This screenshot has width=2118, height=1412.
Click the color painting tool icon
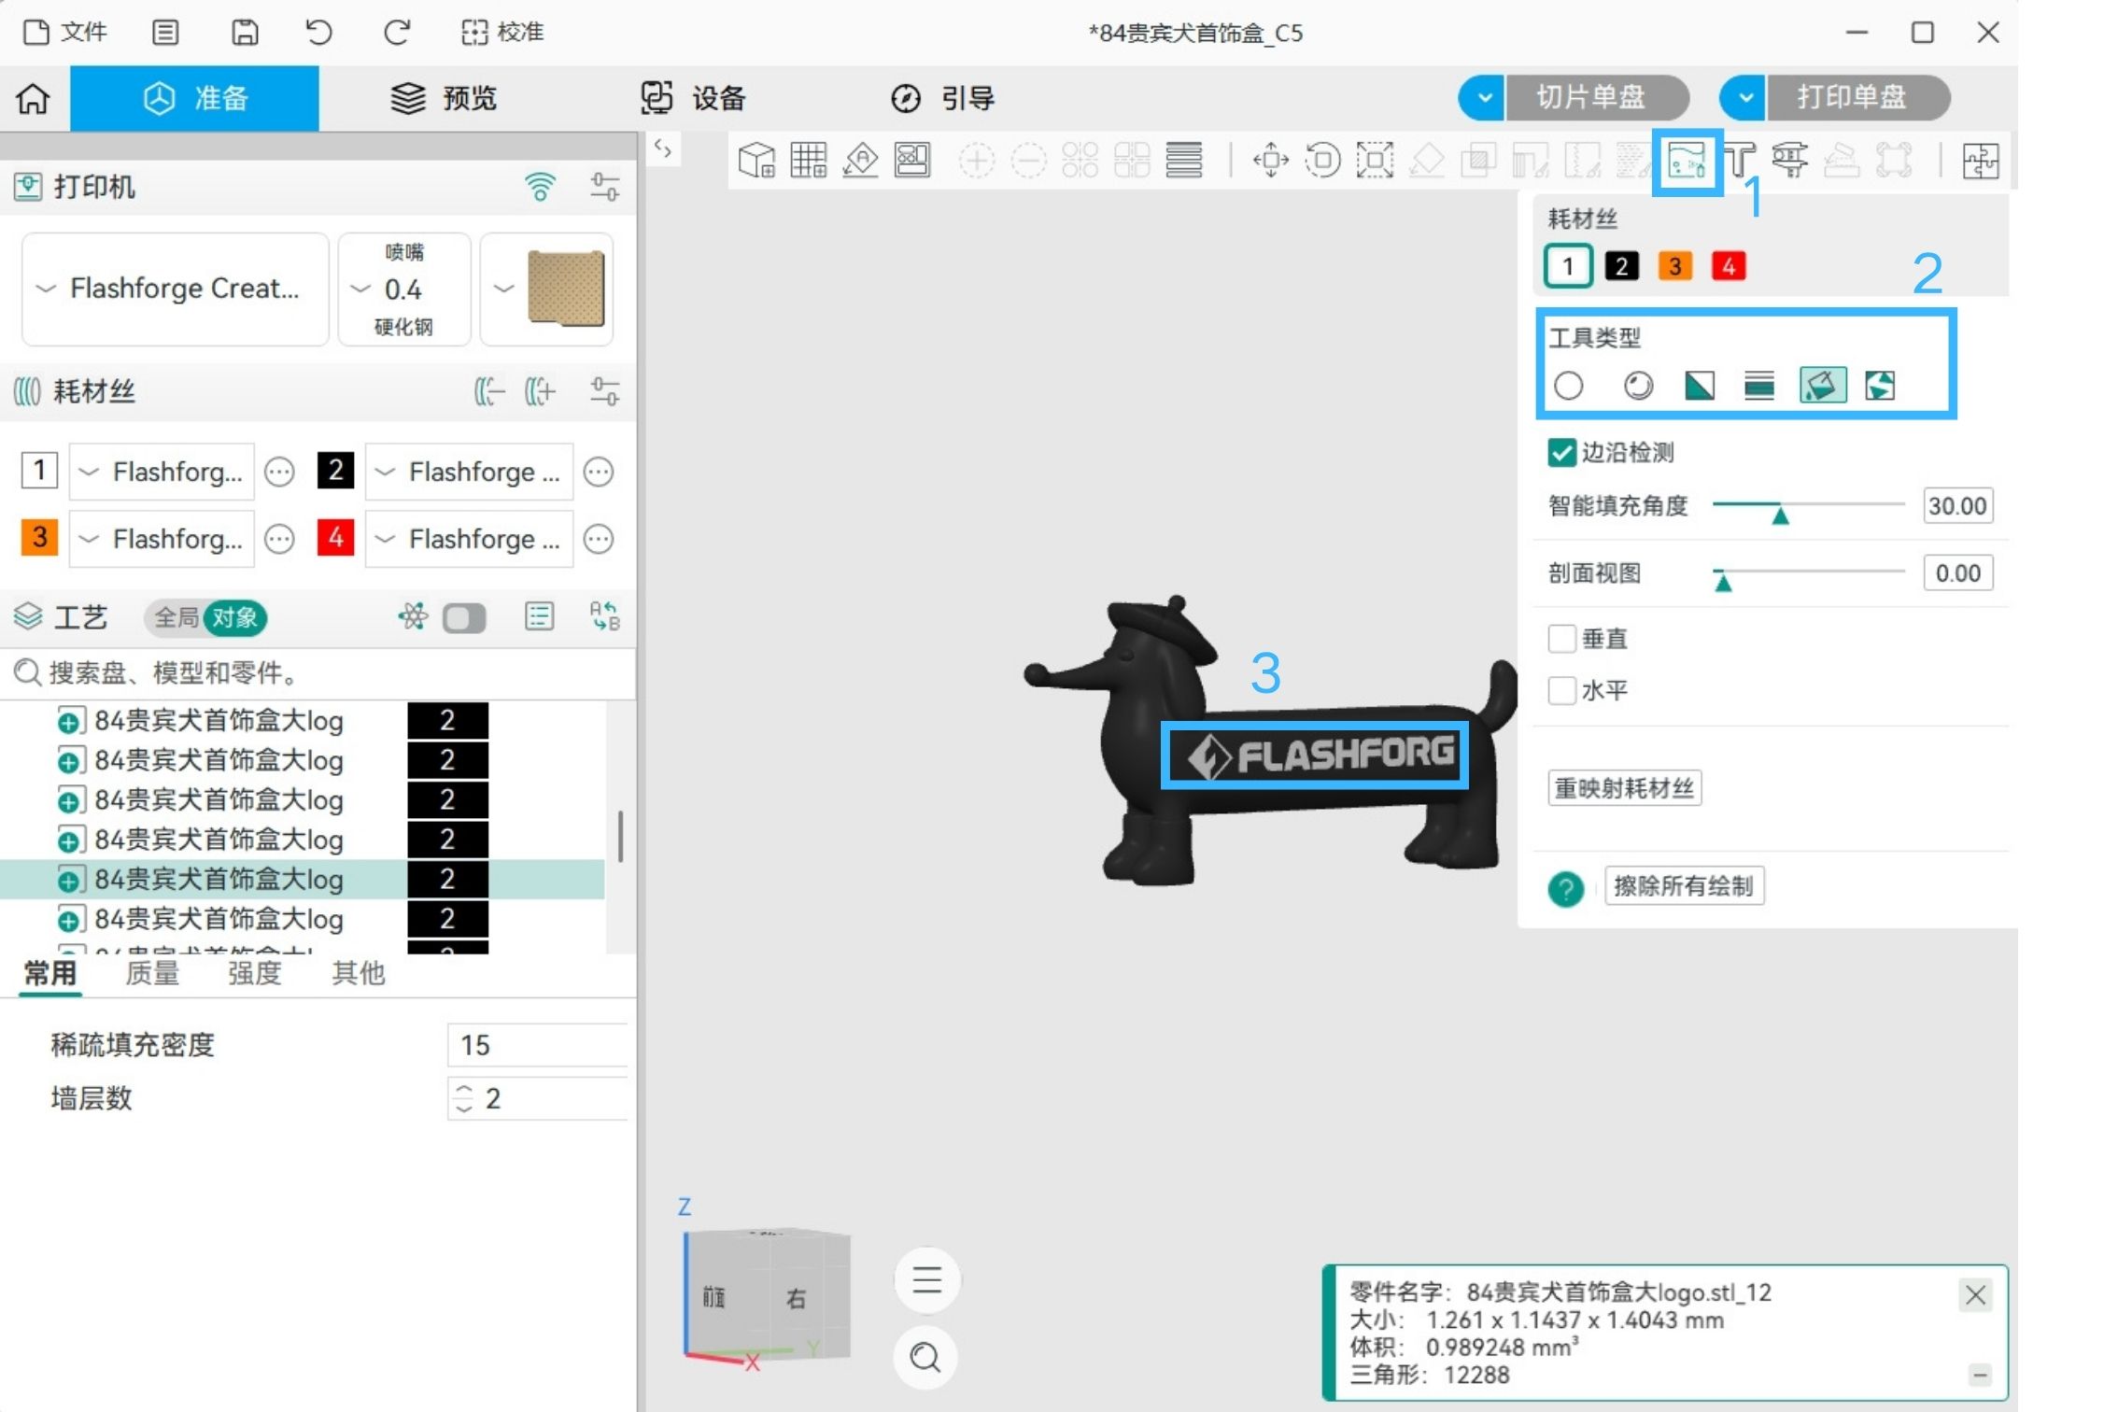coord(1687,161)
